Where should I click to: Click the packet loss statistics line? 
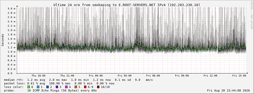point(59,83)
